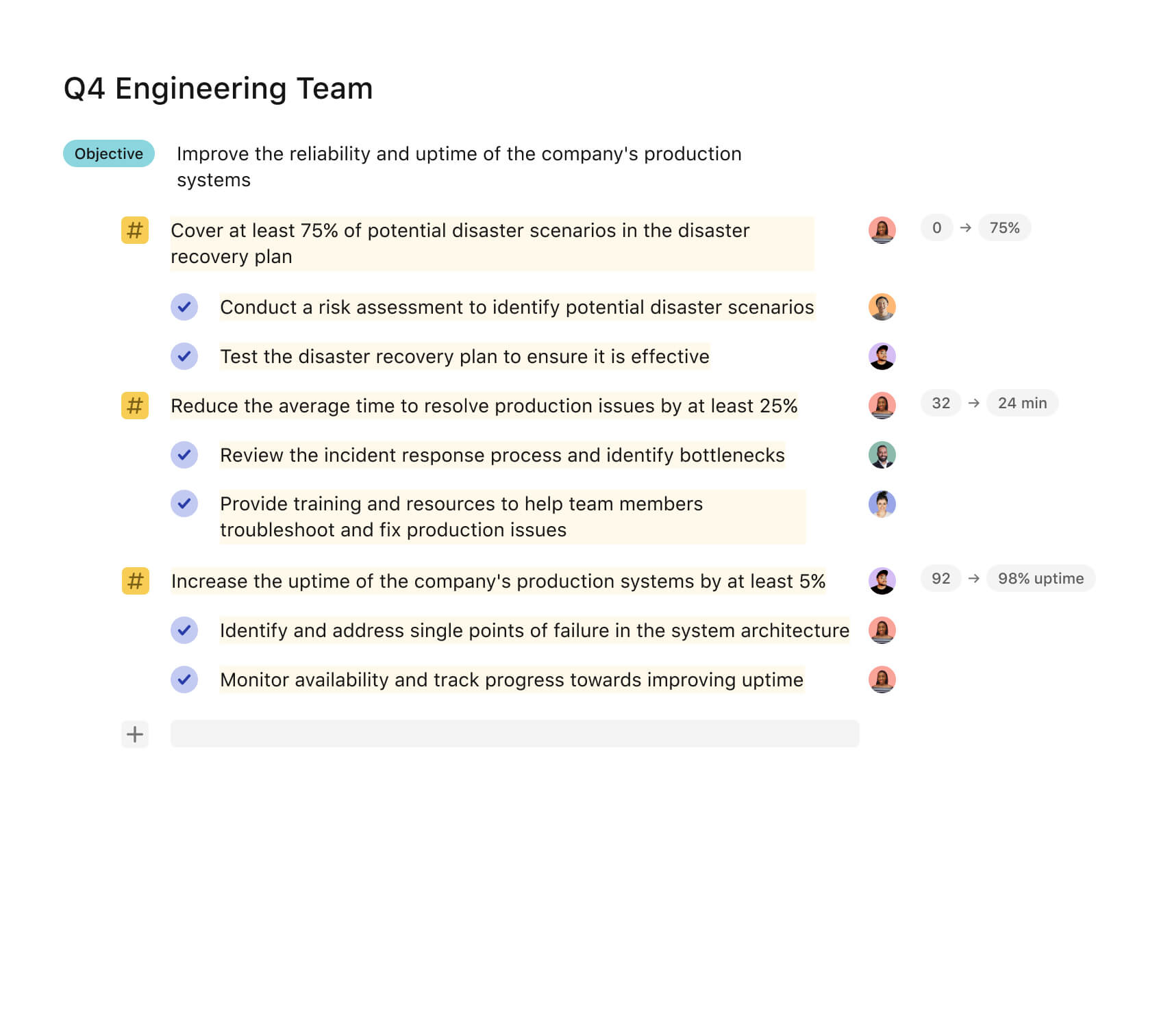Open the assignee avatar on the Increase uptime key result

[x=882, y=581]
